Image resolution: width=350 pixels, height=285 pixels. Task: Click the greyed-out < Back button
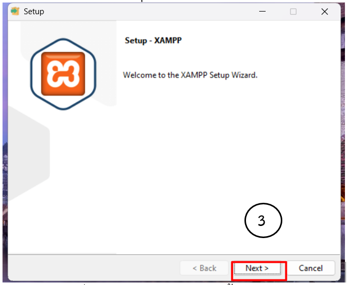[x=204, y=268]
